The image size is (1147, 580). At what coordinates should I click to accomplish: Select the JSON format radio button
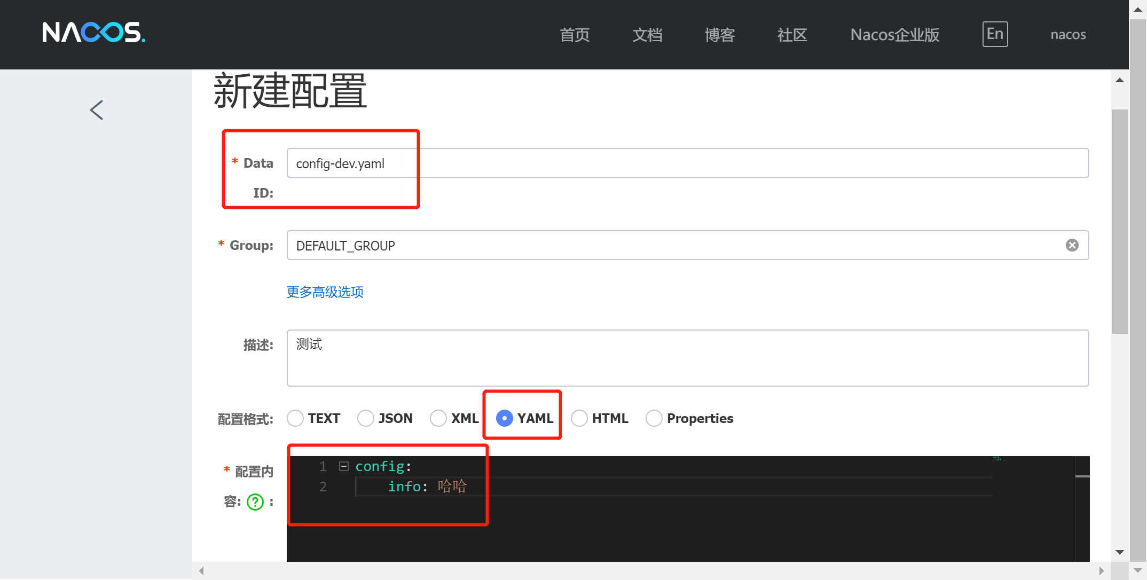[x=366, y=418]
